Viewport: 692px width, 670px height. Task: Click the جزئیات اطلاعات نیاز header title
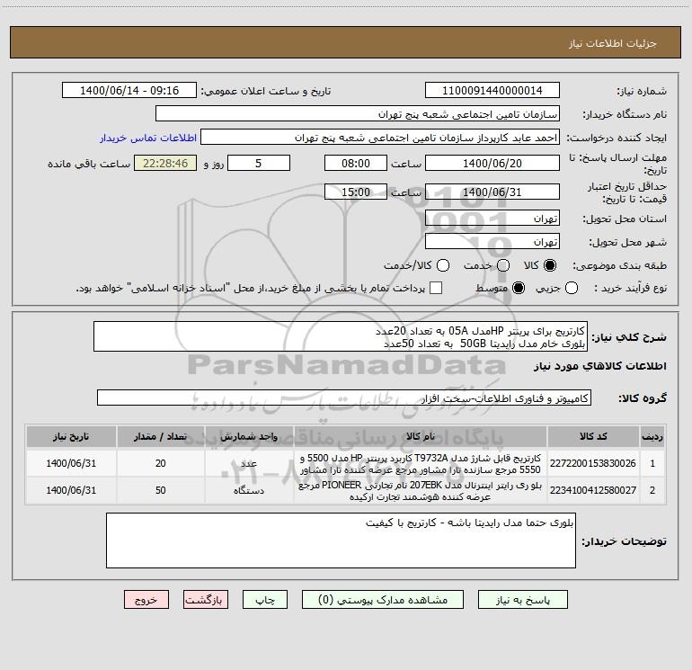(613, 43)
